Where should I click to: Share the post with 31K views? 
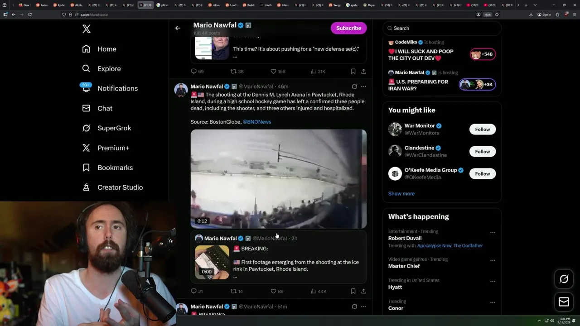click(363, 72)
